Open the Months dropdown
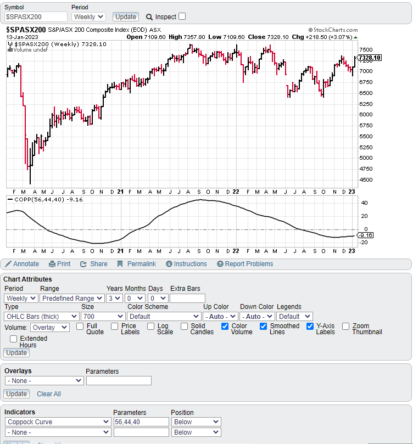413x444 pixels. coord(135,298)
